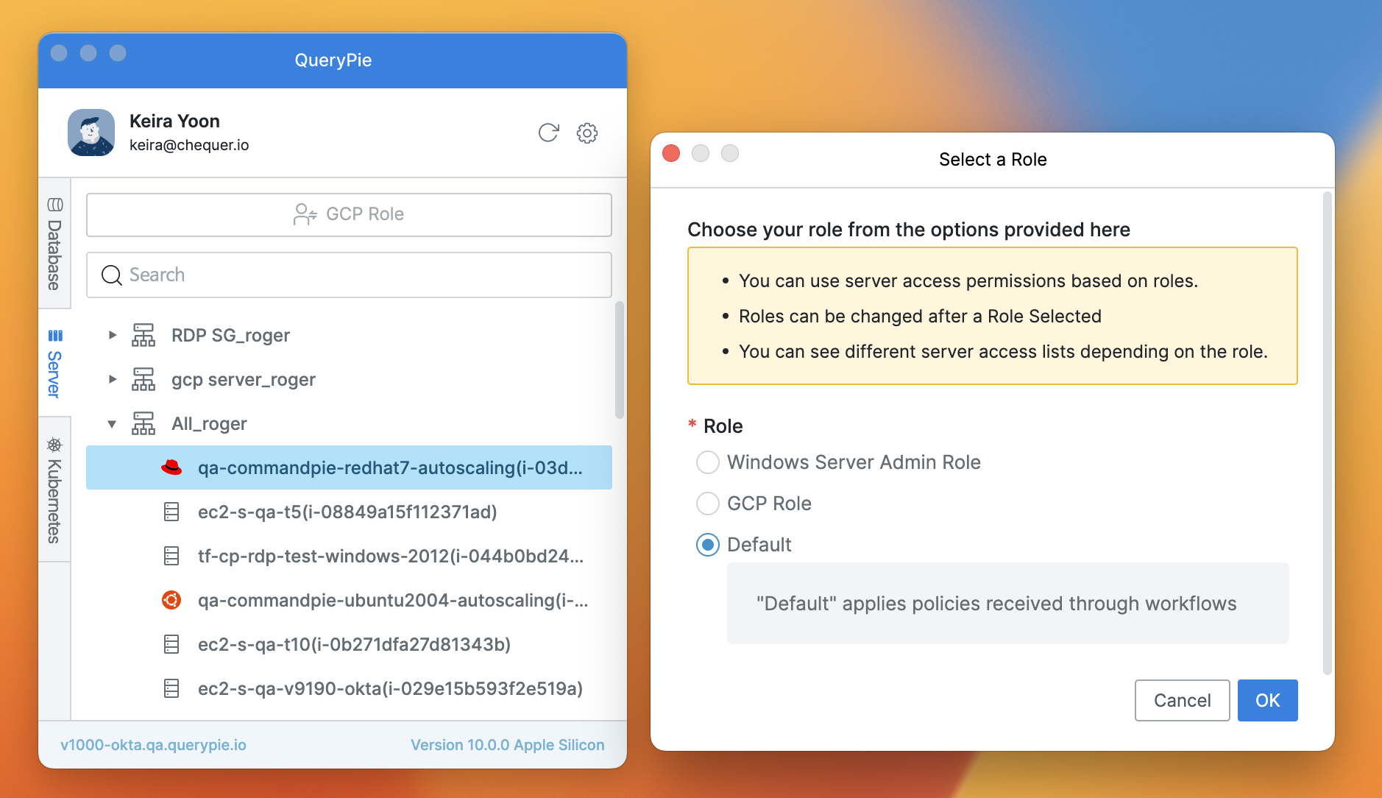Viewport: 1382px width, 798px height.
Task: Open settings via the gear icon
Action: coord(587,133)
